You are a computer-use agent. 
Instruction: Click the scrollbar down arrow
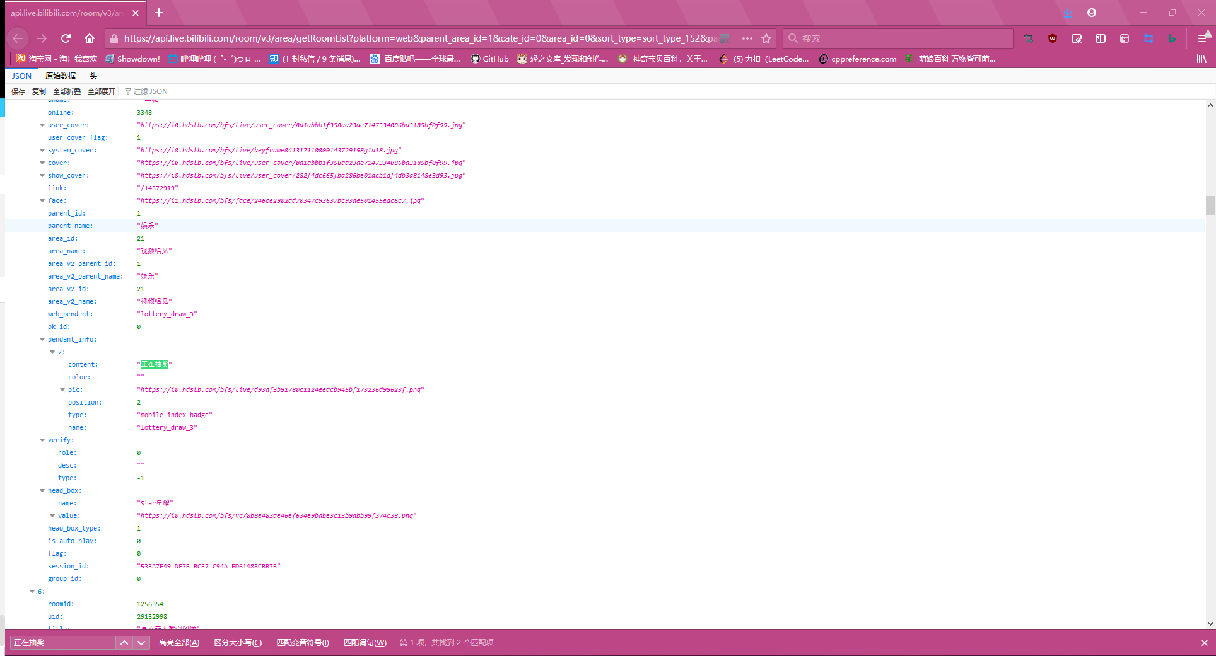[x=1210, y=624]
